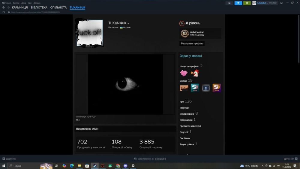Click the page vertical scrollbar
The width and height of the screenshot is (300, 169).
(x=299, y=39)
